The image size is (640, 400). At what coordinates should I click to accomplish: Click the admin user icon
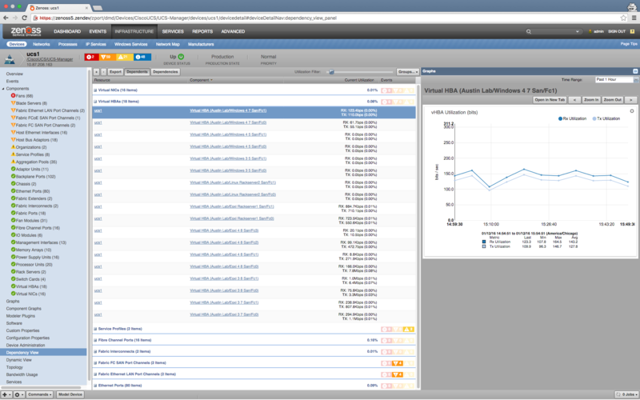coord(590,31)
